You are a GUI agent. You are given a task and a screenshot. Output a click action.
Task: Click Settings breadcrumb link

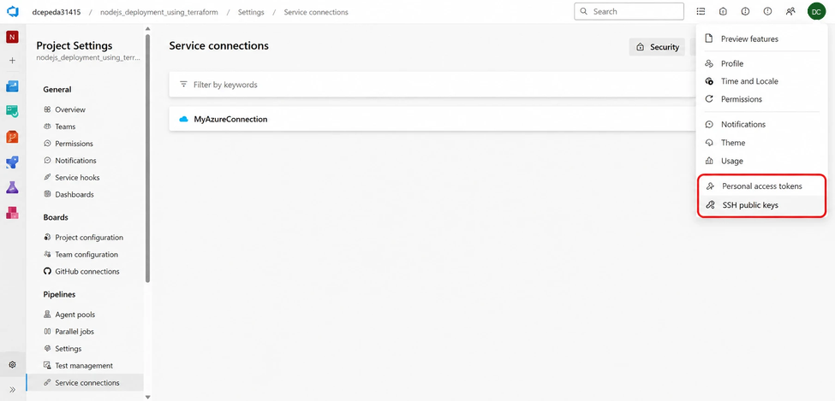click(x=251, y=12)
